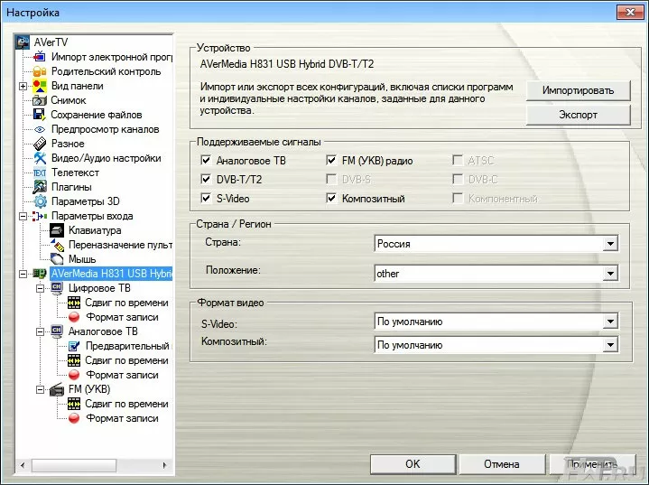649x485 pixels.
Task: Click the Save files floppy icon (Сохранение файлов)
Action: [x=39, y=115]
